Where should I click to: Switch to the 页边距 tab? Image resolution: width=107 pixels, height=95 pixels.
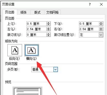pyautogui.click(x=10, y=12)
